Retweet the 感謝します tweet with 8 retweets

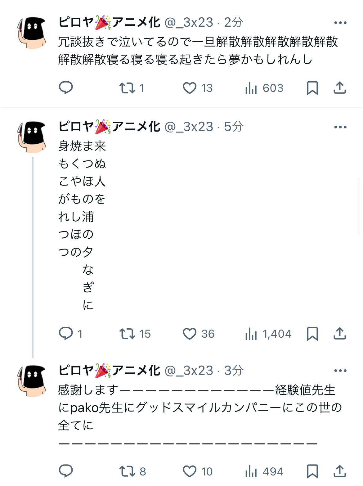[x=128, y=471]
